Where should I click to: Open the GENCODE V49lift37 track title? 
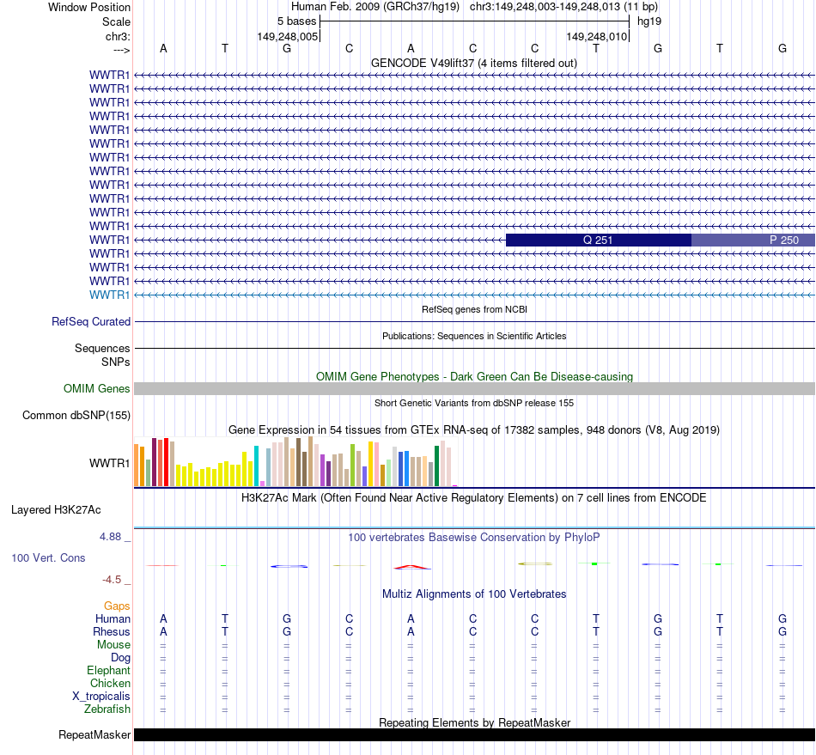[x=473, y=63]
